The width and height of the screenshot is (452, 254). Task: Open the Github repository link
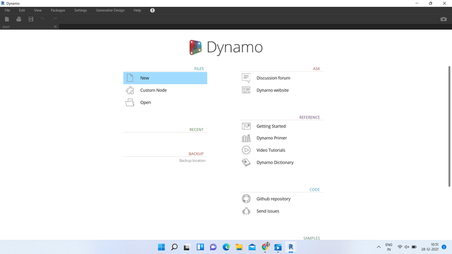coord(273,199)
